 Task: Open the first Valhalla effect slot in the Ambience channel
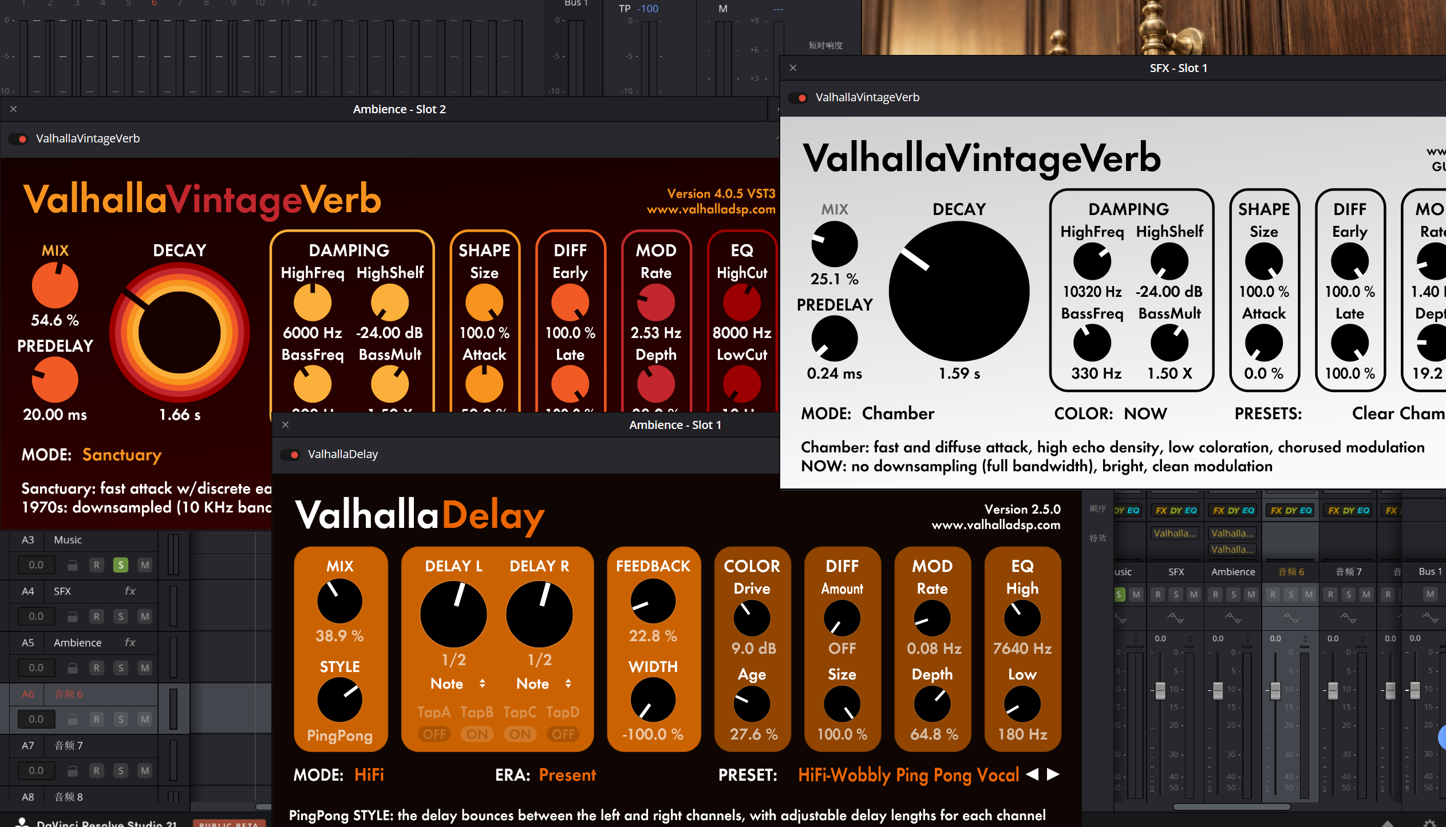point(1232,533)
